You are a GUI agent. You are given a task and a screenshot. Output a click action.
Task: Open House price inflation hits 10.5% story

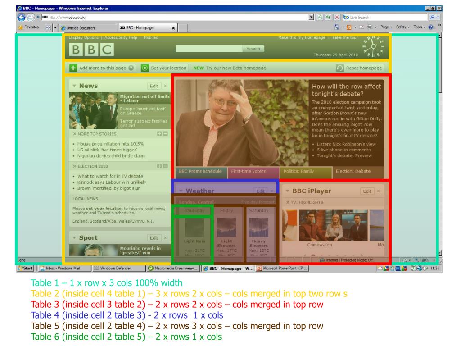[x=111, y=144]
